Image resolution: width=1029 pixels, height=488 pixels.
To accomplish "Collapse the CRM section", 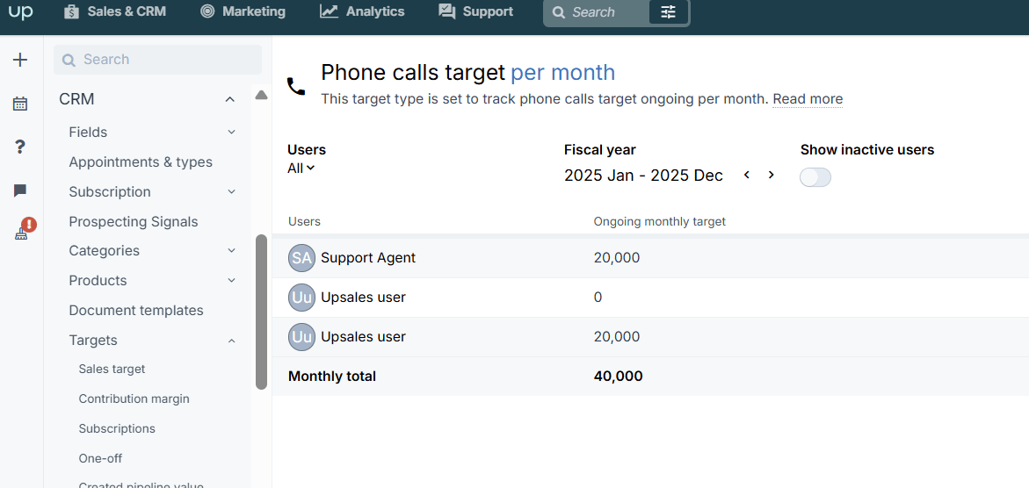I will pyautogui.click(x=229, y=100).
